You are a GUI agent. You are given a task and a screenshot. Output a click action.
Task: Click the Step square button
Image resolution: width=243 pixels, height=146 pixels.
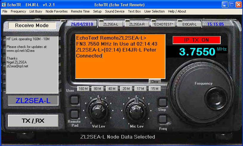(162, 102)
